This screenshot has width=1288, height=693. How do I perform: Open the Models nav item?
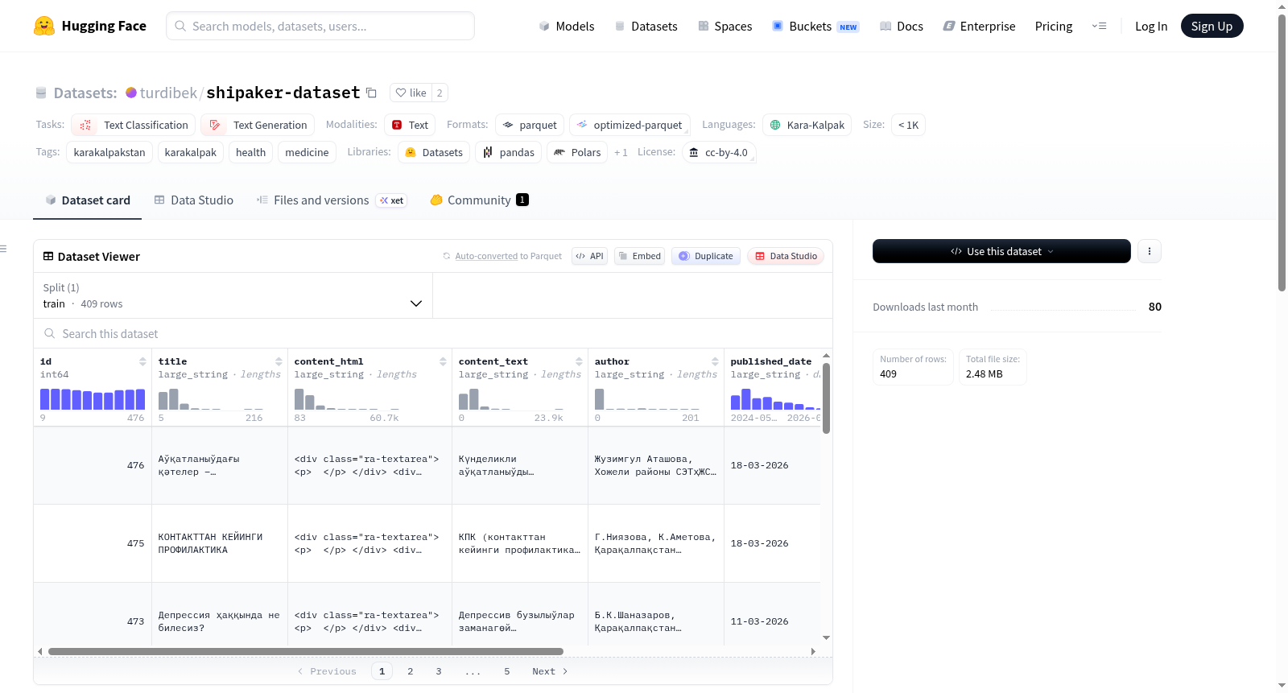point(567,26)
